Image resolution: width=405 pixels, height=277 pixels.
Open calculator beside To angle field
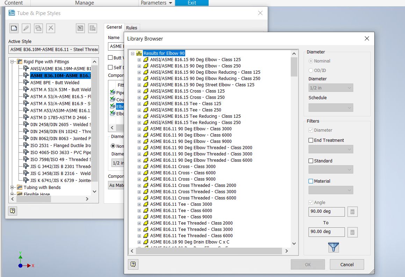pos(352,232)
